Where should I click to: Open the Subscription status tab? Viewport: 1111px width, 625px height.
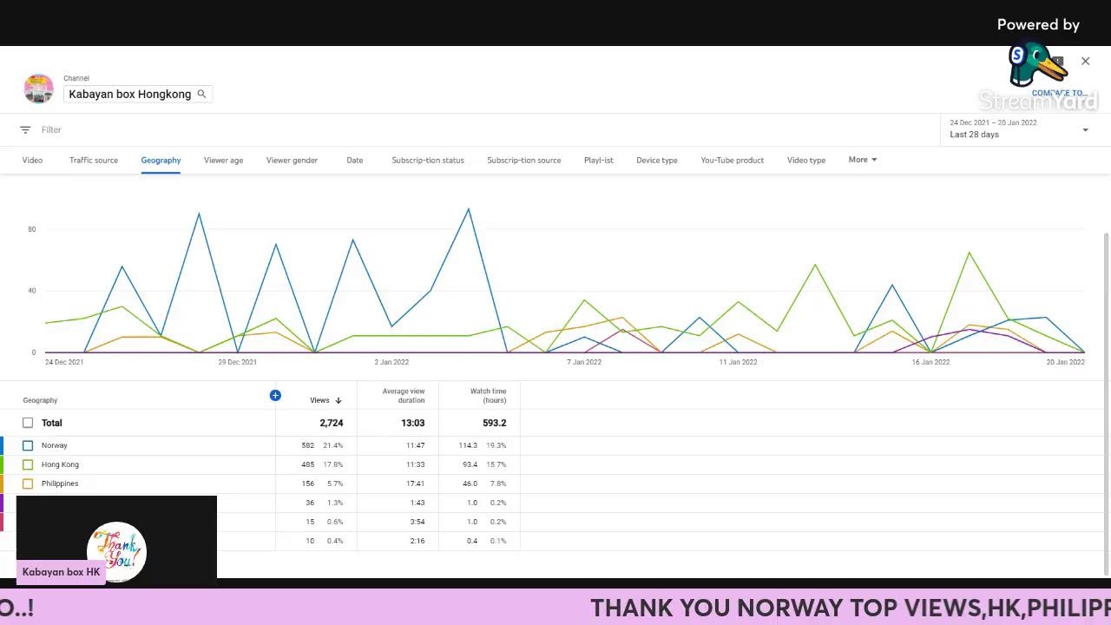pos(428,161)
